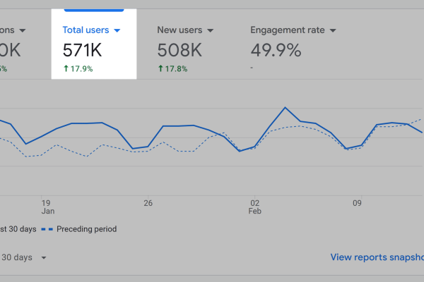Image resolution: width=424 pixels, height=282 pixels.
Task: Click the 49.9% engagement rate value
Action: (x=276, y=50)
